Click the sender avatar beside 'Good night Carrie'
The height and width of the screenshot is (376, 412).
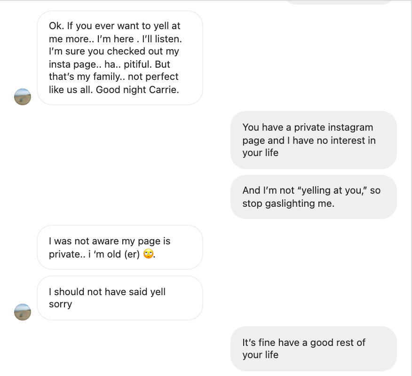[x=22, y=97]
